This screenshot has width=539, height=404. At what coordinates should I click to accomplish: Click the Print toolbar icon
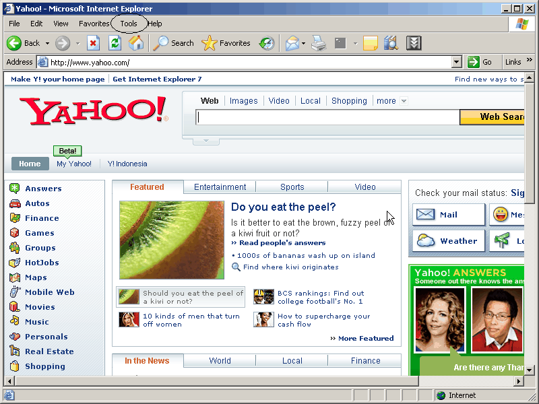pyautogui.click(x=319, y=43)
